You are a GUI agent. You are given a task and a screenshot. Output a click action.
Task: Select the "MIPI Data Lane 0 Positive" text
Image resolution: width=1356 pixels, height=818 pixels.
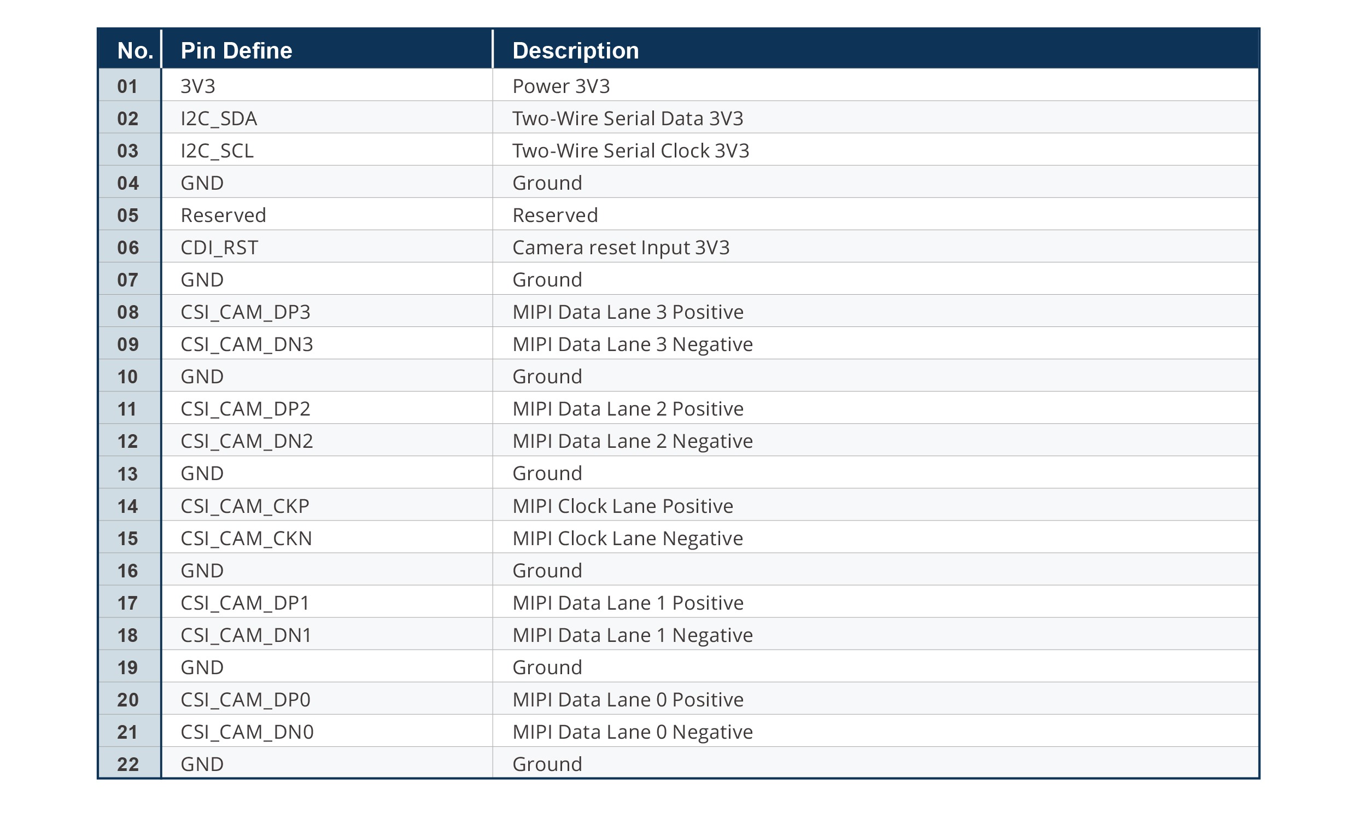[x=627, y=700]
